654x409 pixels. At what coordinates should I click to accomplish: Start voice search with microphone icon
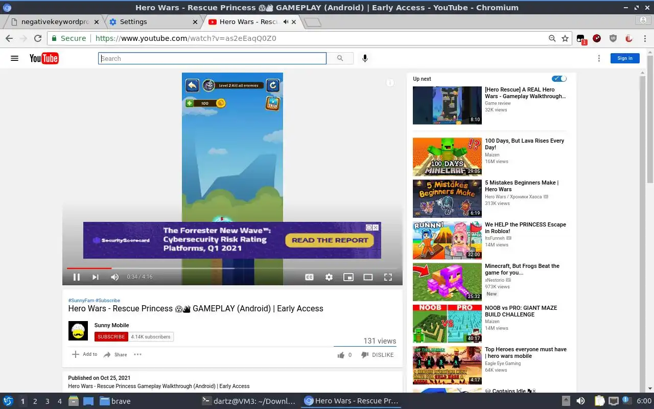(365, 58)
